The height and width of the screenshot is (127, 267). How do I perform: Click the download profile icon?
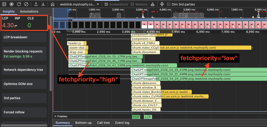(x=43, y=4)
